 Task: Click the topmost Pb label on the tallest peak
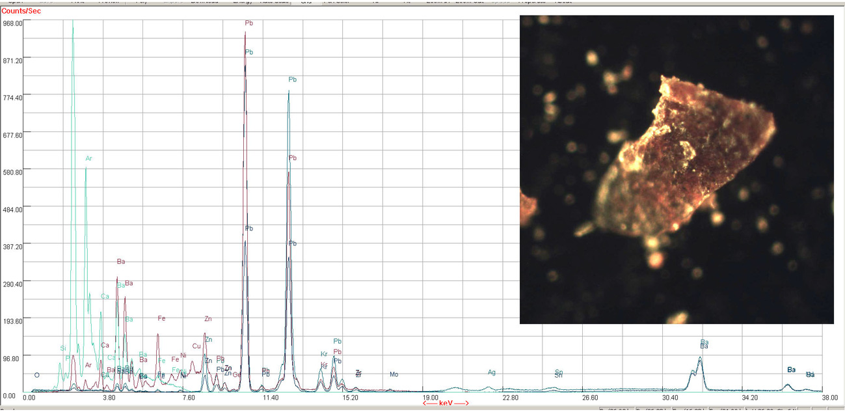point(248,23)
